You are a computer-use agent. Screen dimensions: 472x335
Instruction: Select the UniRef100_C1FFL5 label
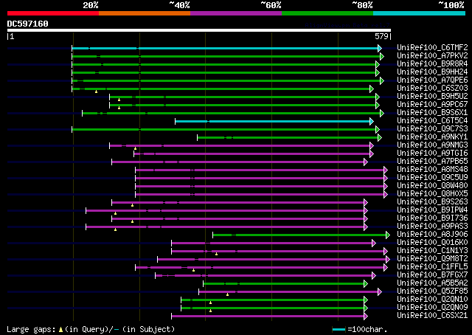(x=432, y=267)
